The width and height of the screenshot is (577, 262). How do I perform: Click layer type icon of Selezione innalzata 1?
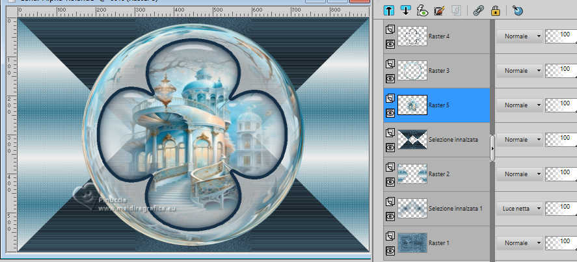(x=390, y=202)
